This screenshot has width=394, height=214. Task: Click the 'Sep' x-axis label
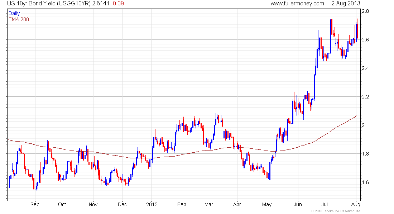point(35,204)
